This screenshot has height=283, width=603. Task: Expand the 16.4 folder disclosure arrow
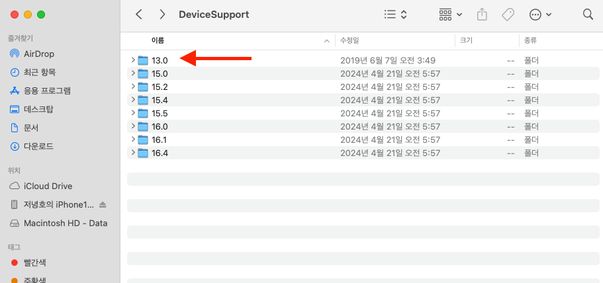point(133,153)
